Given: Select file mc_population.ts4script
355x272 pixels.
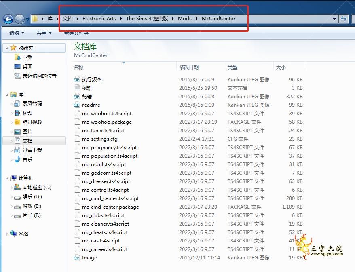Looking at the screenshot, I should click(x=110, y=156).
